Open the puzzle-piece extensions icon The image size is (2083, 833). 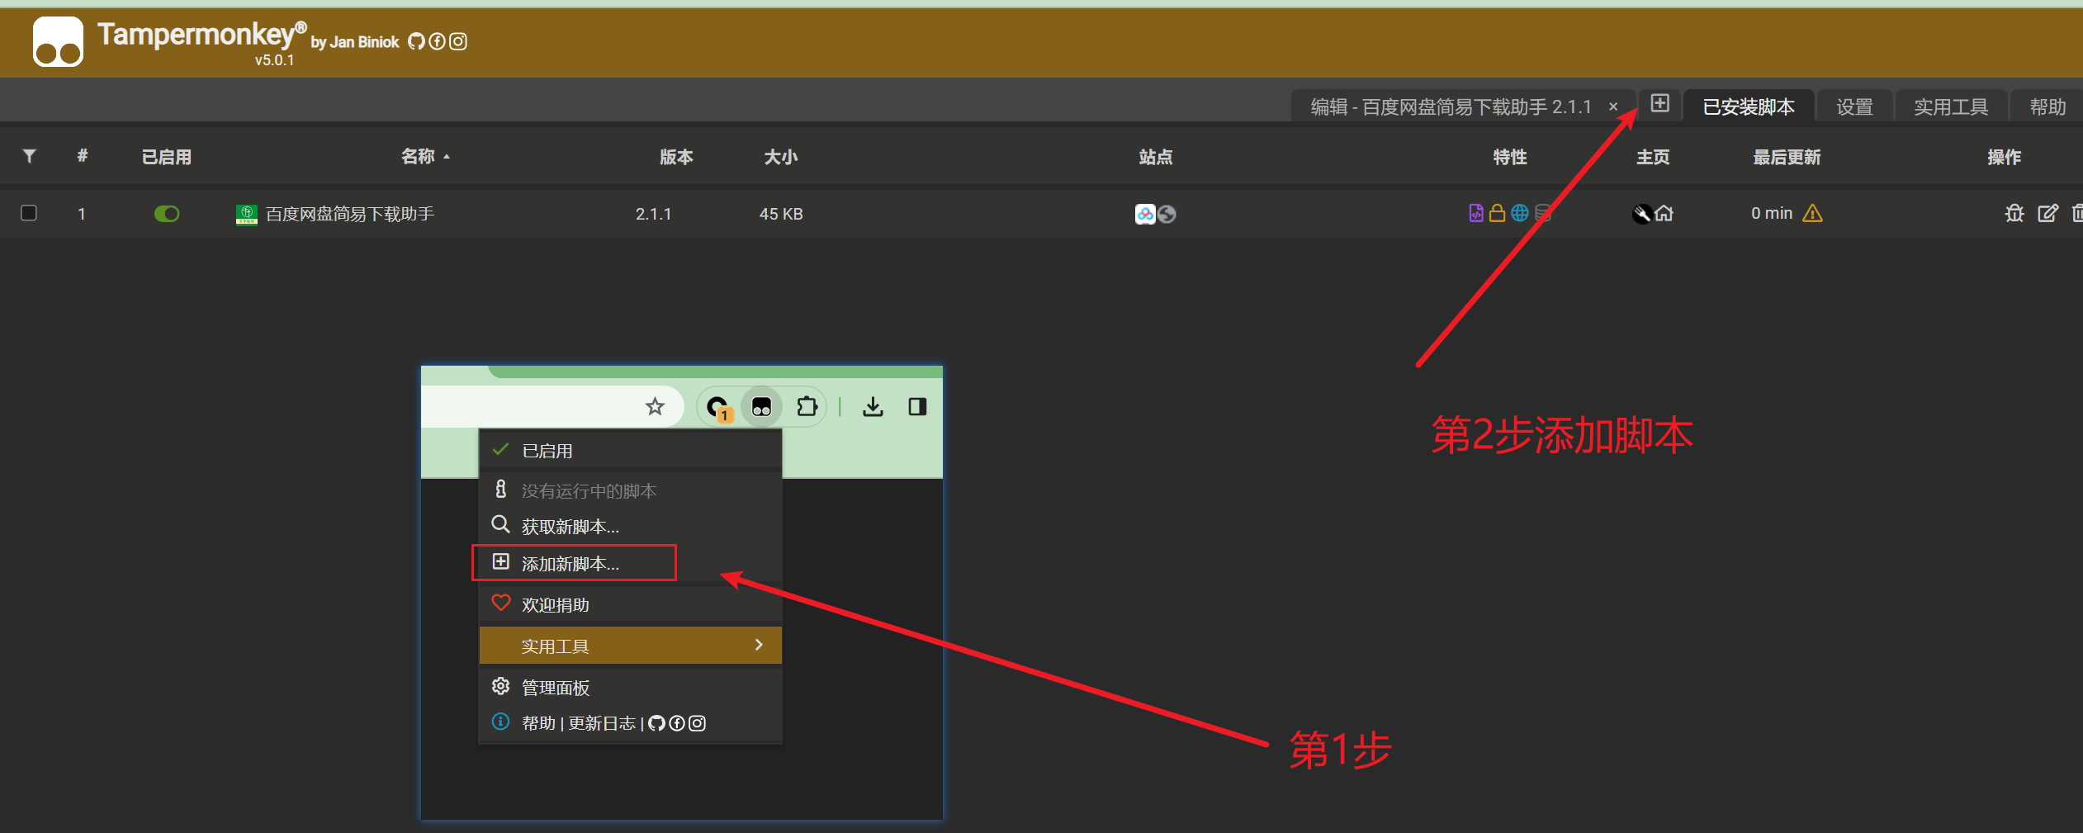807,406
